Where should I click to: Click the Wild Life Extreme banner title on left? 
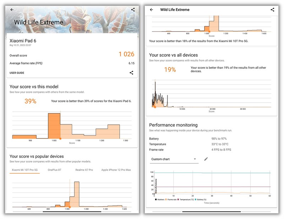[x=39, y=22]
